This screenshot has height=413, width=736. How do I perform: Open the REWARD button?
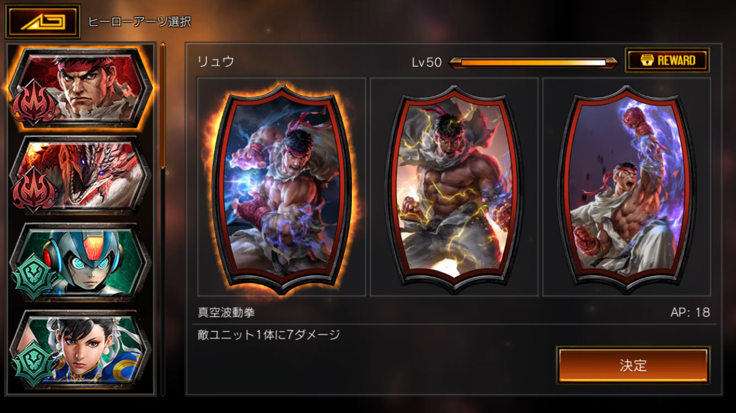click(667, 60)
